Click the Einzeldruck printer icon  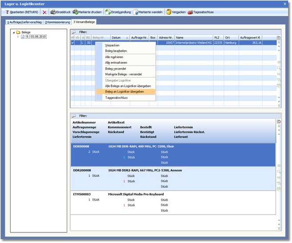click(x=53, y=12)
